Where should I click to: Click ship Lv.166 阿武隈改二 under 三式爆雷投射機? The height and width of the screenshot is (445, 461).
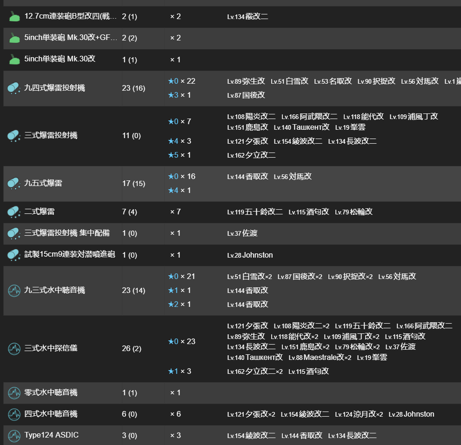click(x=309, y=117)
